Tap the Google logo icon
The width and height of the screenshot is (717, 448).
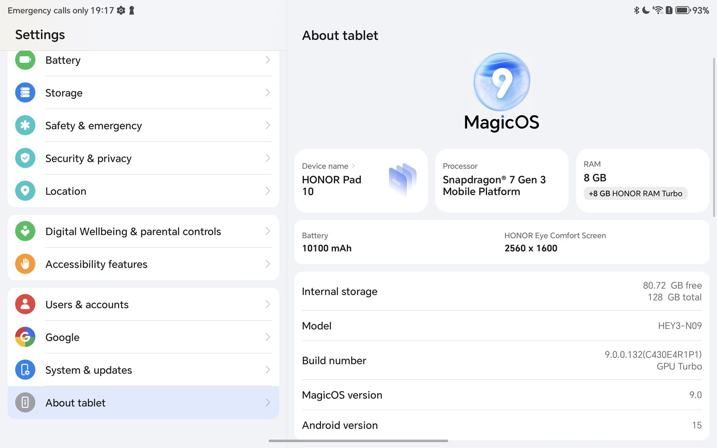coord(25,337)
